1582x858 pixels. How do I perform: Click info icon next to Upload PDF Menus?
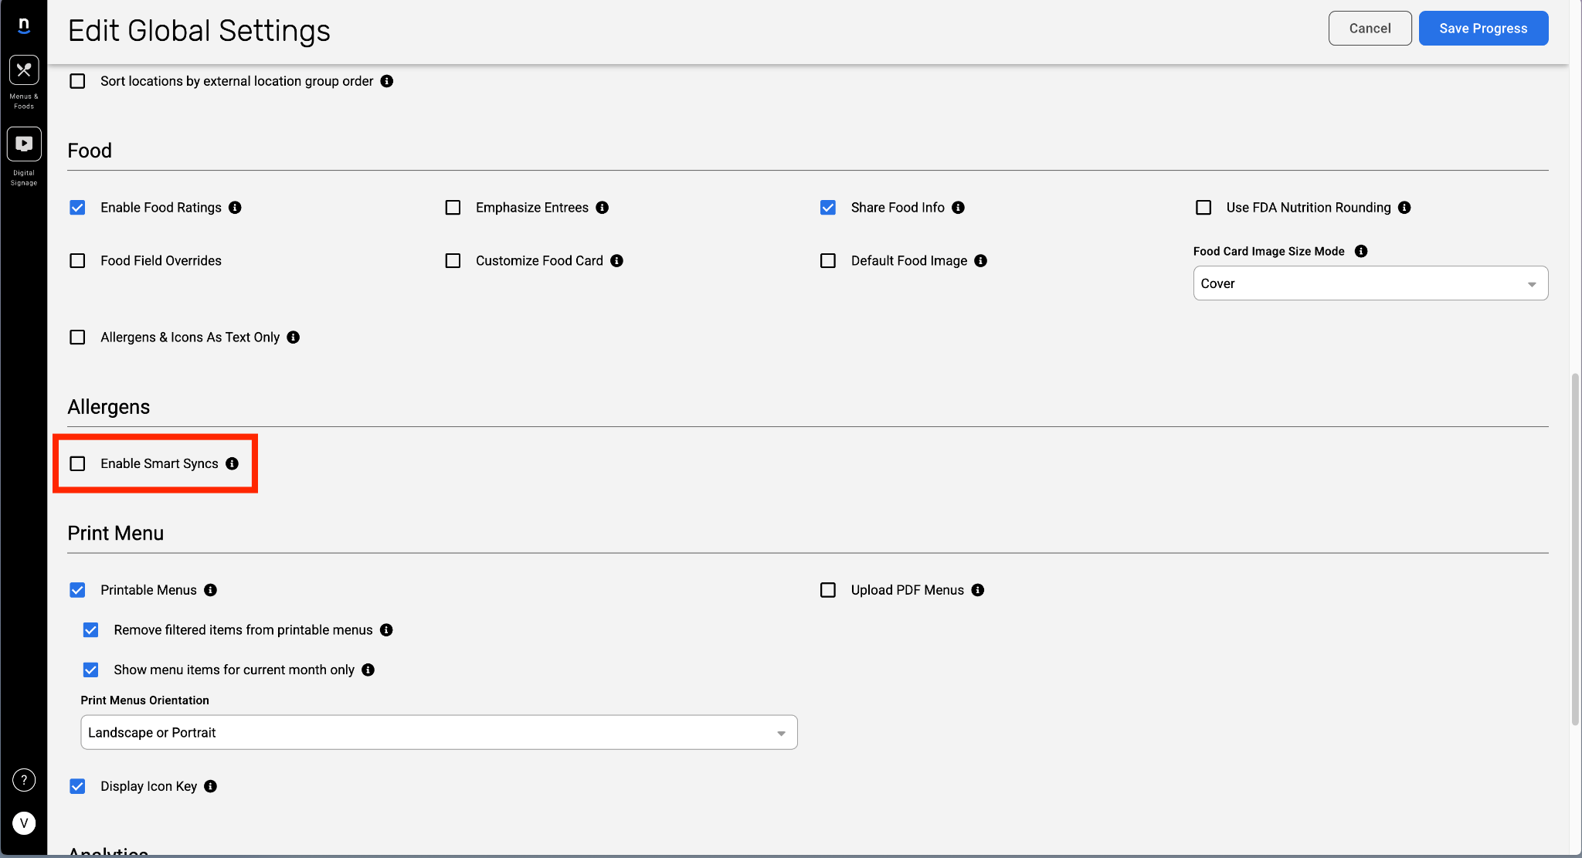coord(978,590)
